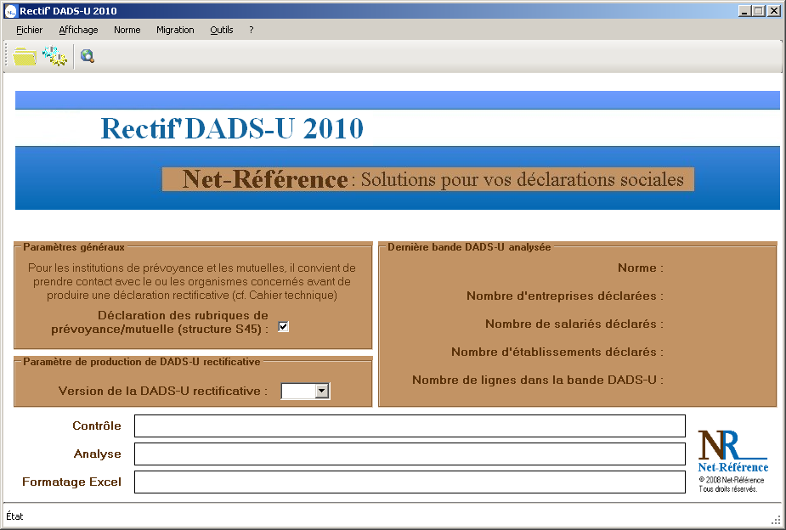
Task: Click 'Nombre d'entreprises déclarées :' label
Action: 565,296
